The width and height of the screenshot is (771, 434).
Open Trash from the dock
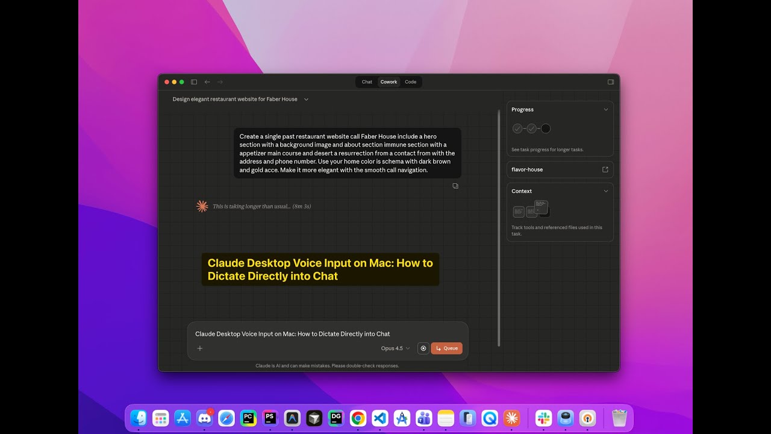click(x=619, y=418)
